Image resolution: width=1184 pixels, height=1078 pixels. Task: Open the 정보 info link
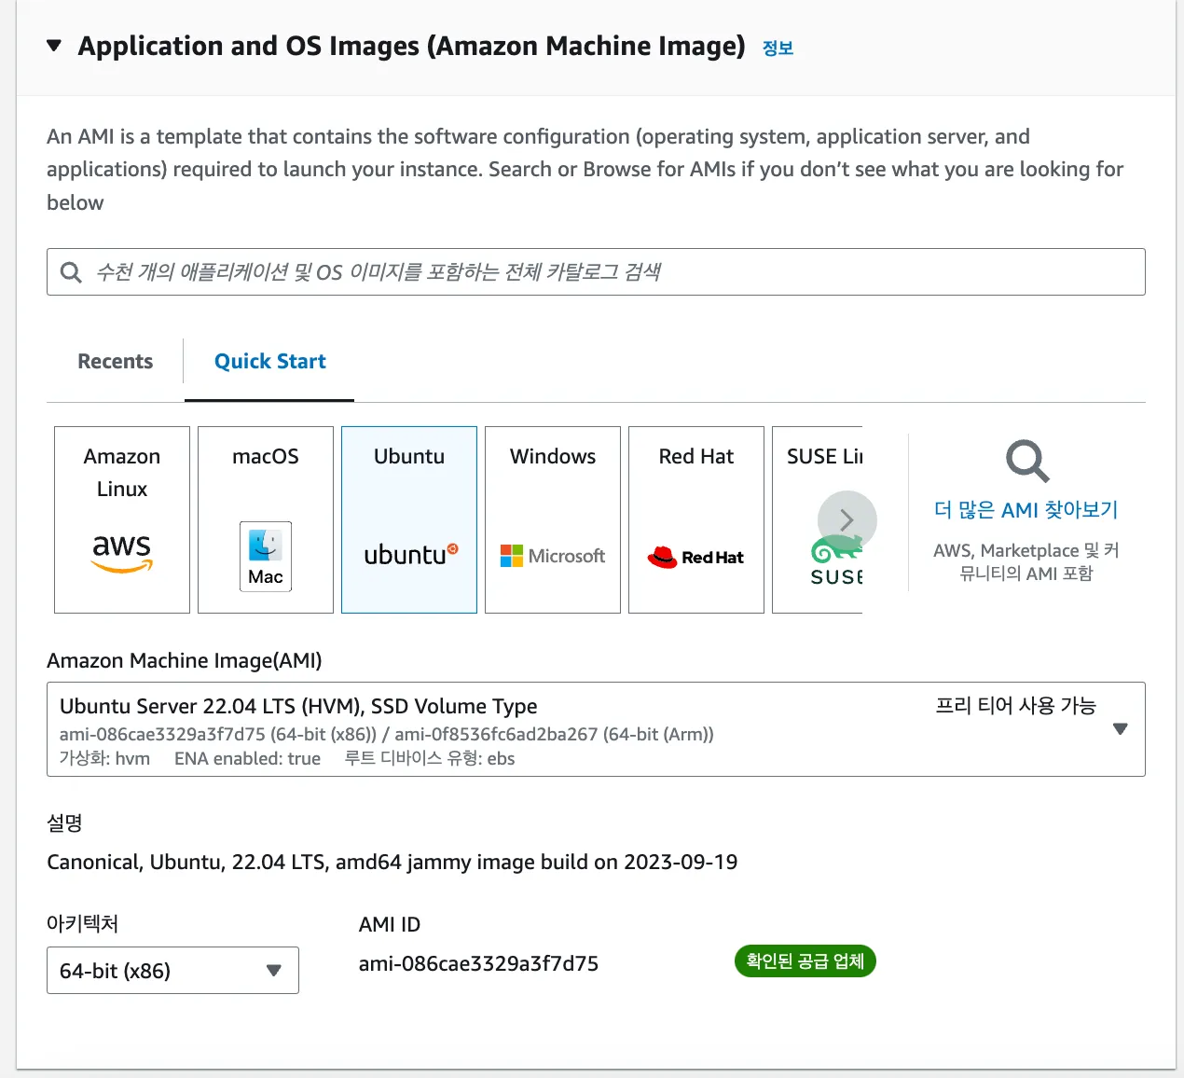point(778,48)
